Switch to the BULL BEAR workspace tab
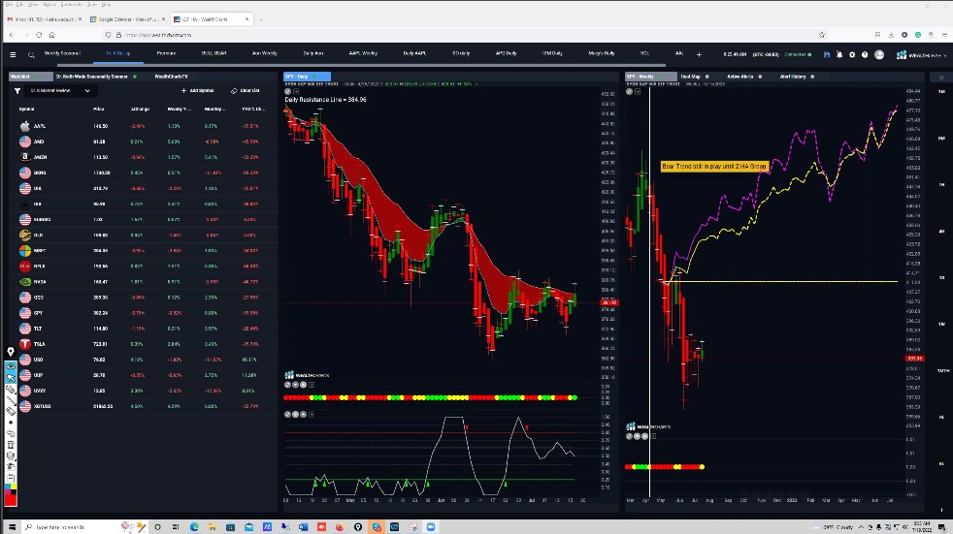Screen dimensions: 953x534 214,53
